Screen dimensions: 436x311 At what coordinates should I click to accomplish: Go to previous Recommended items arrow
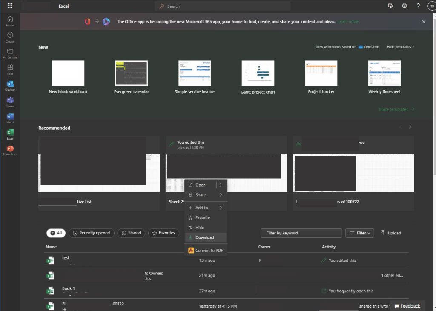(x=401, y=127)
